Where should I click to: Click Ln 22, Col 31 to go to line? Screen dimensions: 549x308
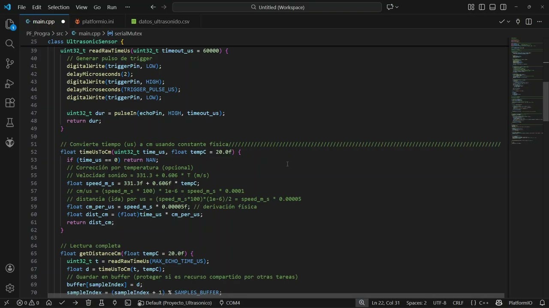386,303
